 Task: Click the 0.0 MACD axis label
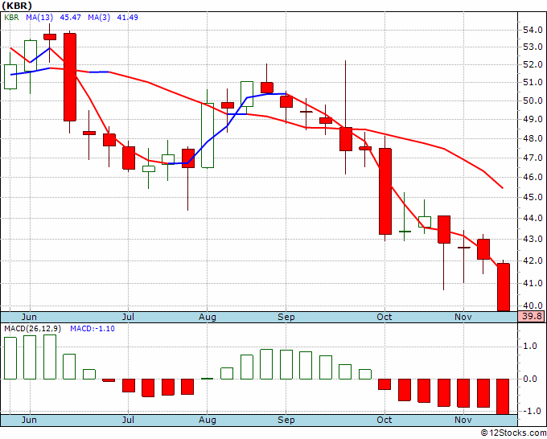coord(530,379)
